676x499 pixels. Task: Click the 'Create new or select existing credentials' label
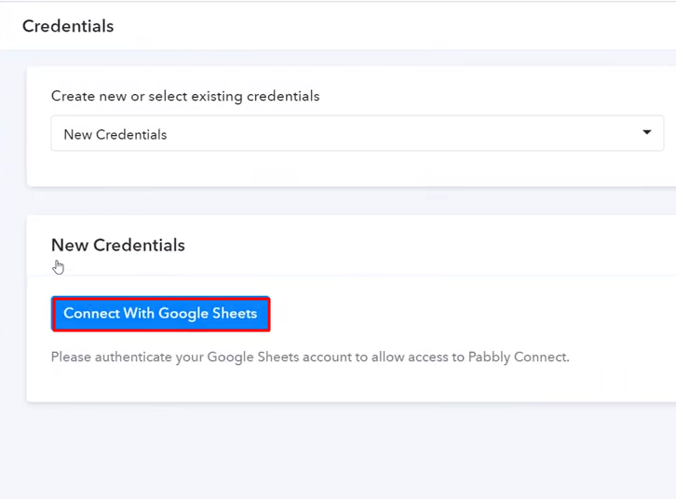click(185, 96)
